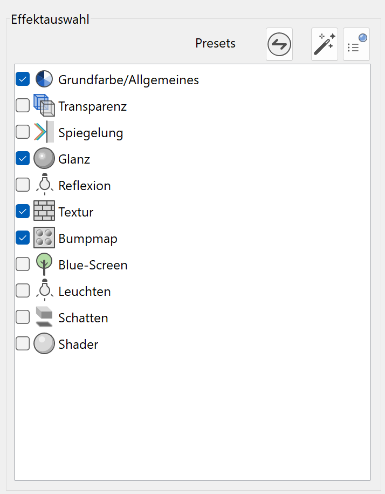Click the Glanz glossy sphere icon
This screenshot has height=494, width=385.
click(44, 158)
